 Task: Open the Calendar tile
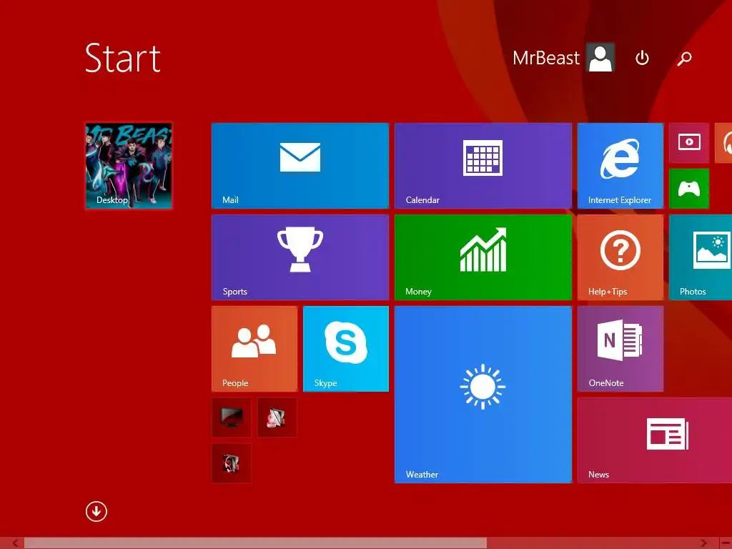(x=483, y=166)
